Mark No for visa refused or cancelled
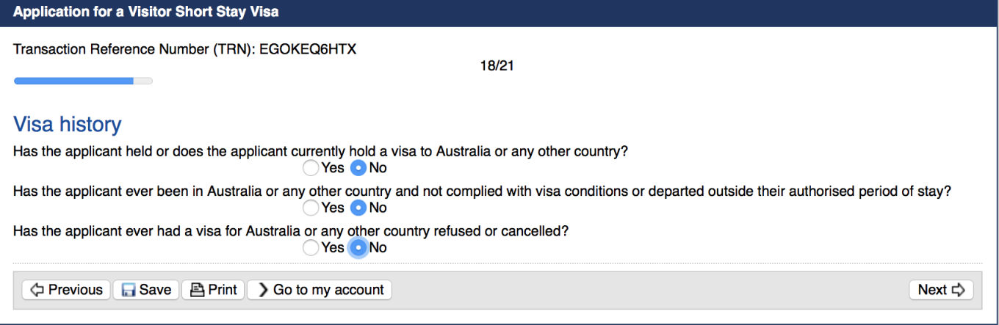 click(x=358, y=247)
